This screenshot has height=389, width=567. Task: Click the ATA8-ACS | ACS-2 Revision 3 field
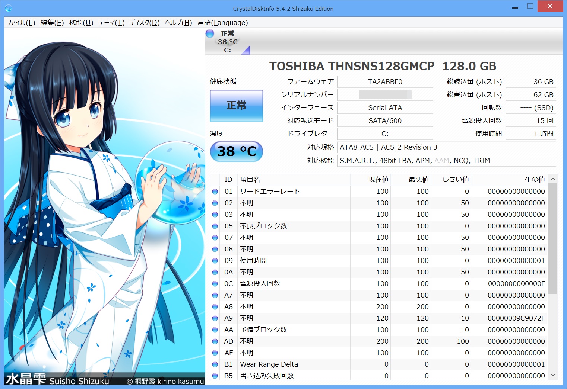point(446,147)
